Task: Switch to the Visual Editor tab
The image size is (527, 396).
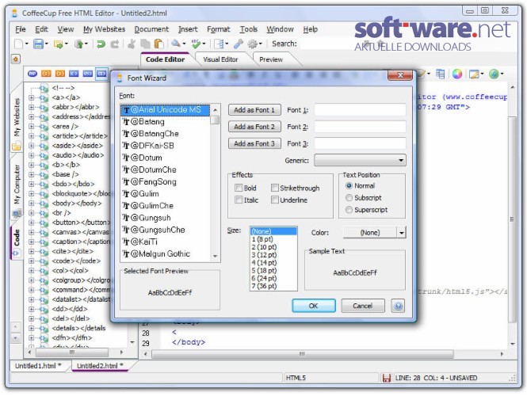Action: click(220, 59)
